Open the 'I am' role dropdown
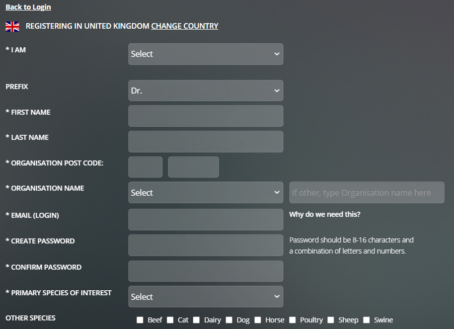The width and height of the screenshot is (454, 329). (205, 54)
